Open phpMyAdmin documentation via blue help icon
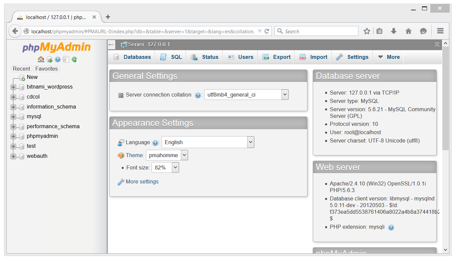Screen dimensions: 457x259 (57, 59)
